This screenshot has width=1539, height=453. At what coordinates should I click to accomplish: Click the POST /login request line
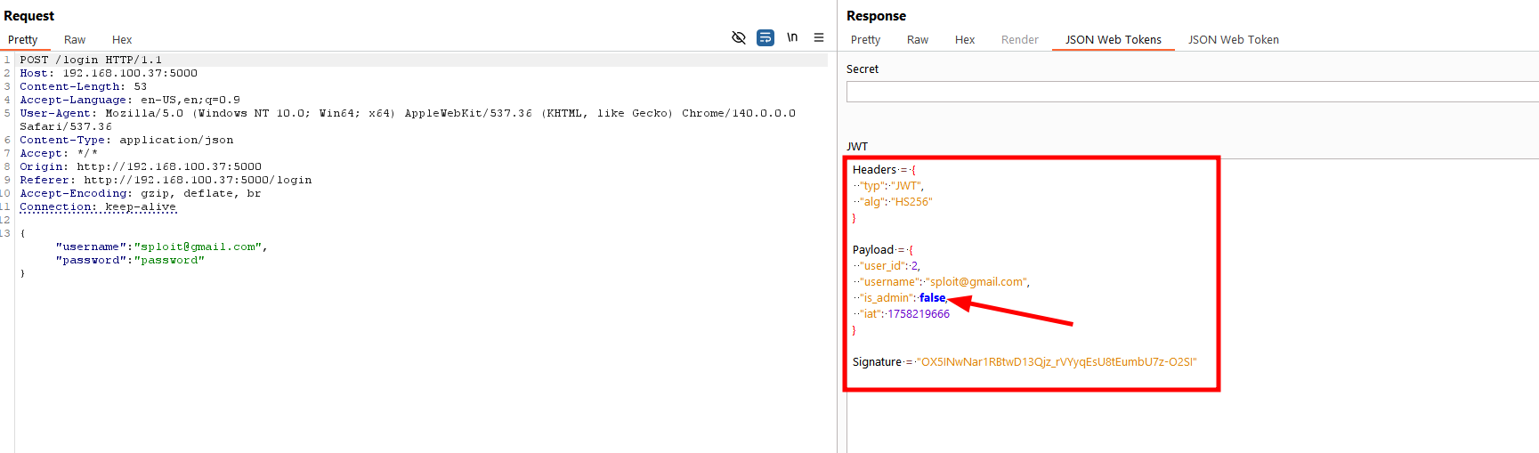tap(91, 60)
